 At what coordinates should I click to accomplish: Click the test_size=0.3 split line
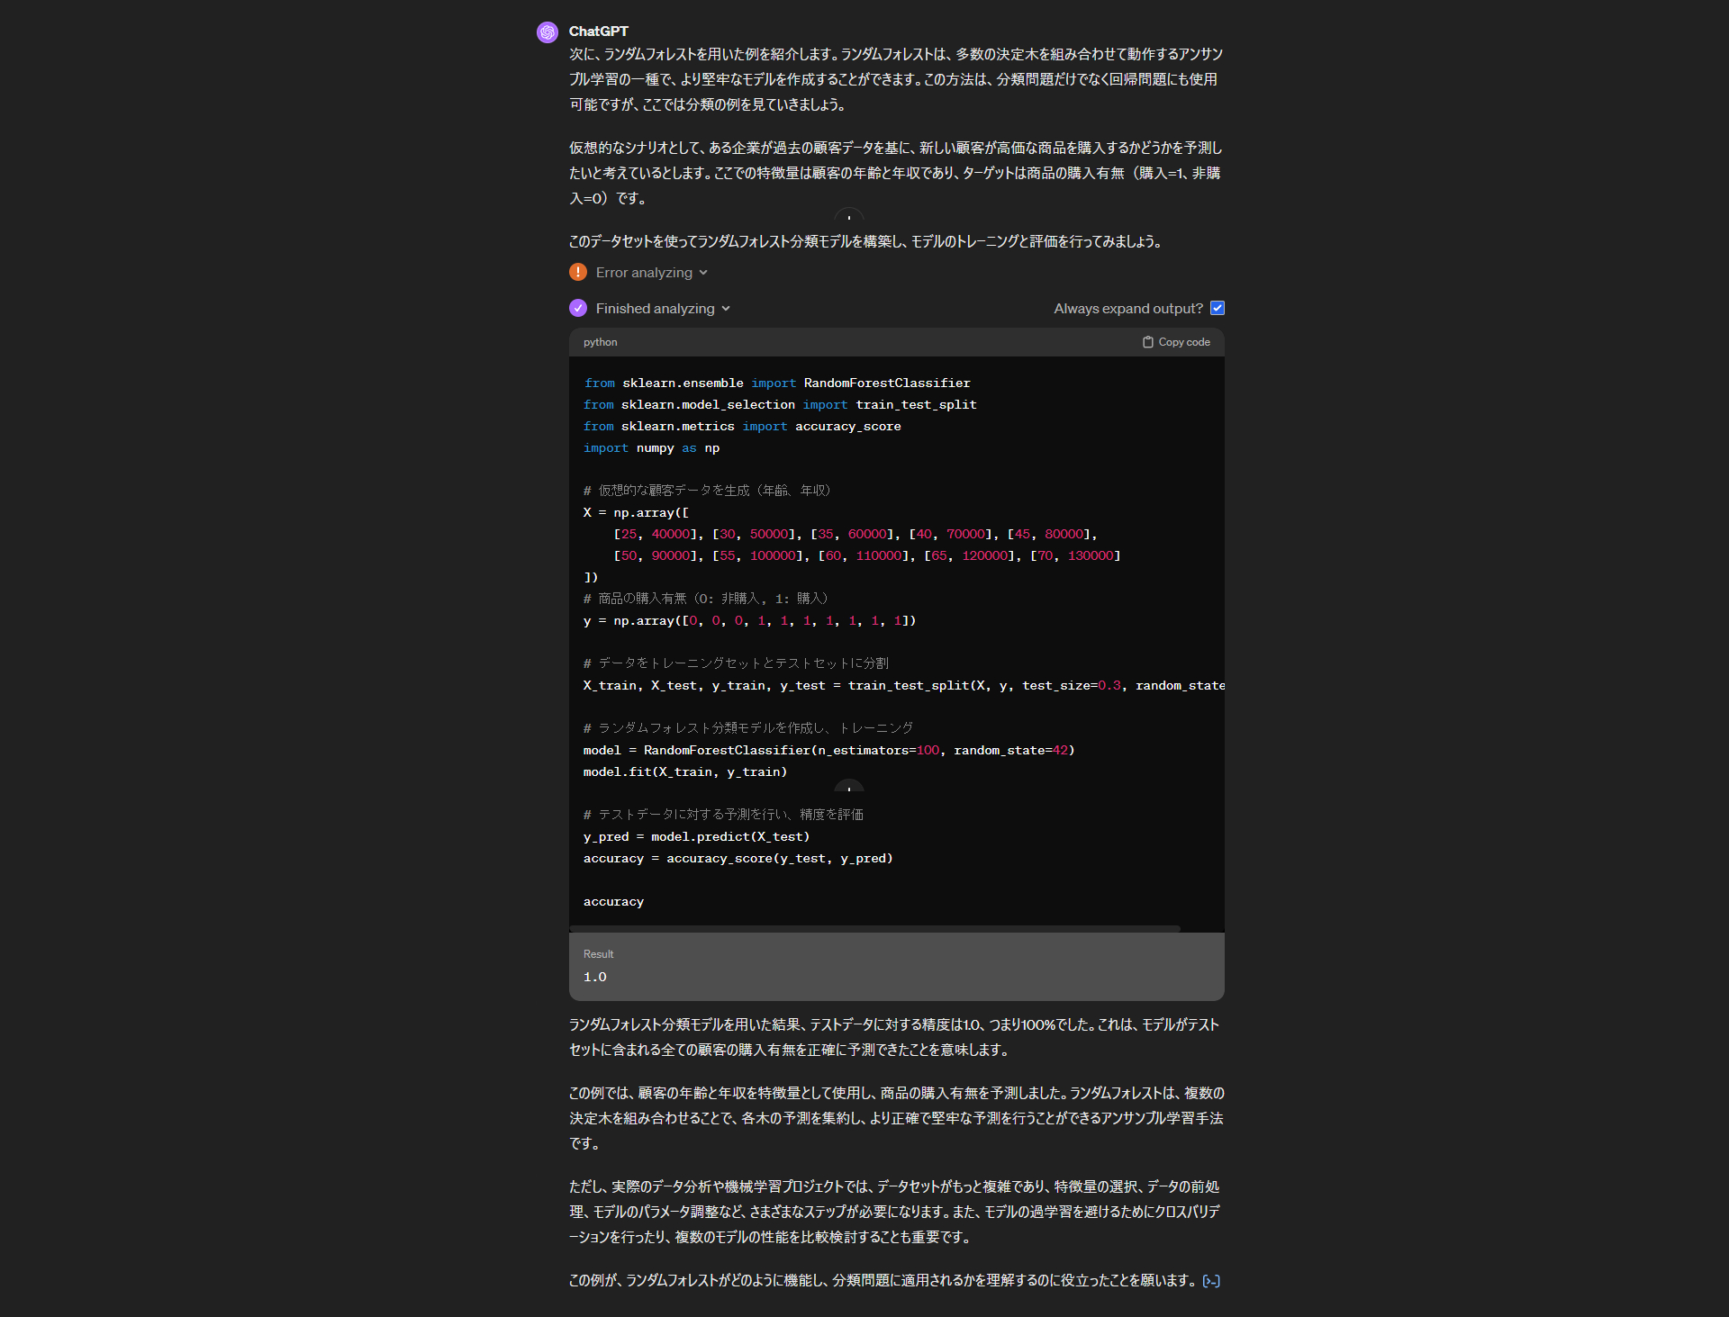pyautogui.click(x=903, y=686)
